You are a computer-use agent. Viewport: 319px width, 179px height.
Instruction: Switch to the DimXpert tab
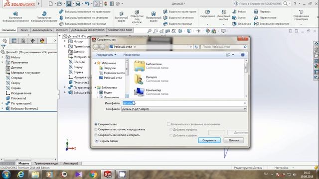click(62, 30)
